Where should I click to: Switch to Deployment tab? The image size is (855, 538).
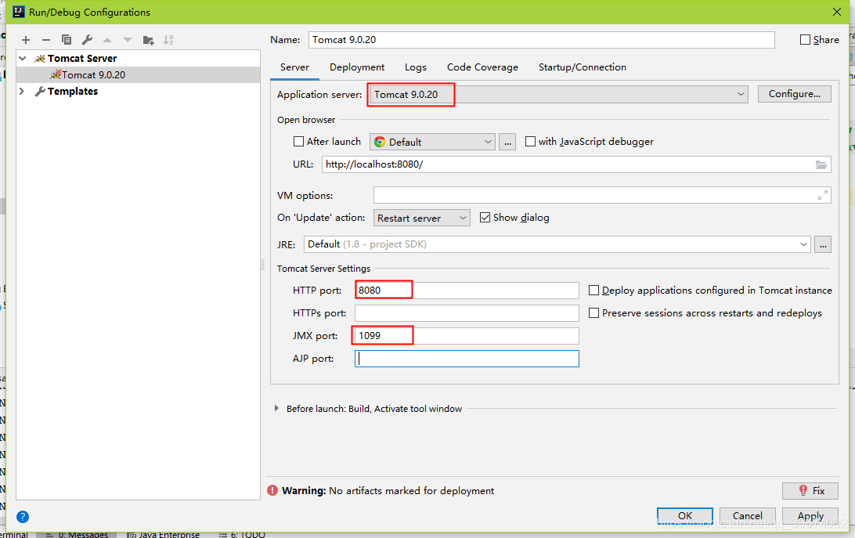357,67
